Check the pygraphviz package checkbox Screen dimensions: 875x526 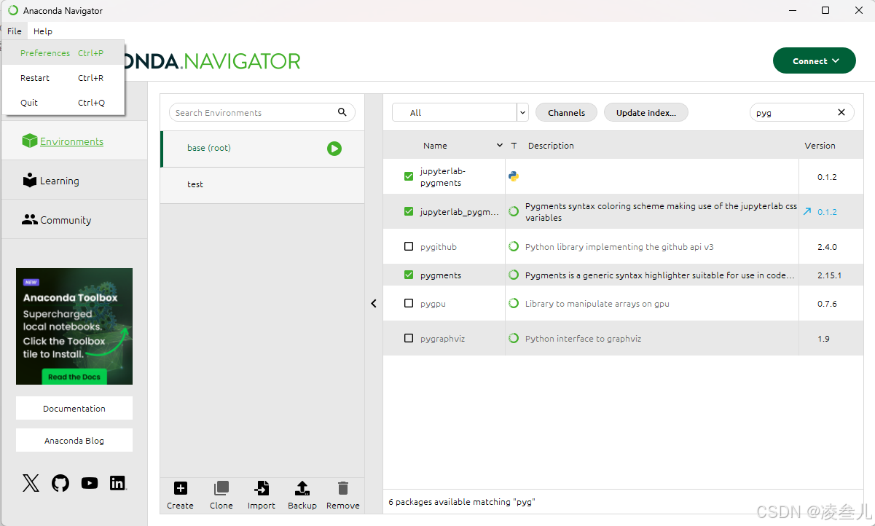(409, 339)
